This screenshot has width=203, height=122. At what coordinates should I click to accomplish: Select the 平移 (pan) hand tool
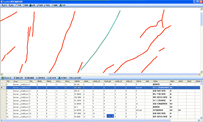(x=18, y=5)
